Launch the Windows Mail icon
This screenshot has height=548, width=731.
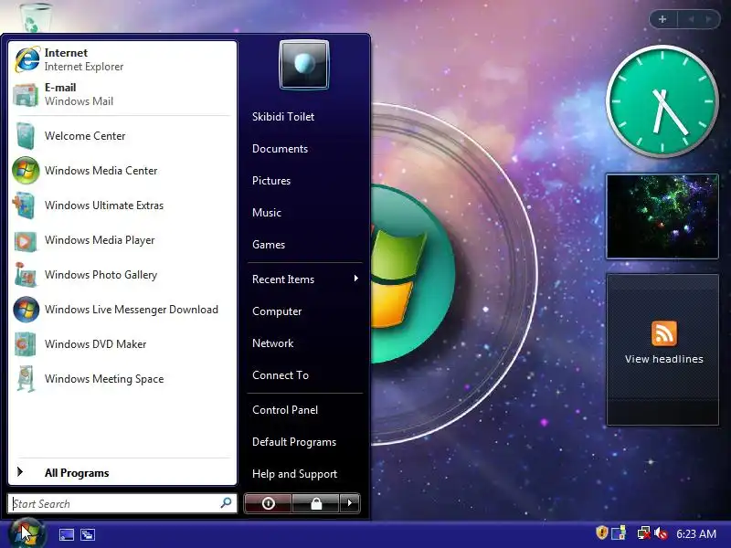(x=26, y=95)
